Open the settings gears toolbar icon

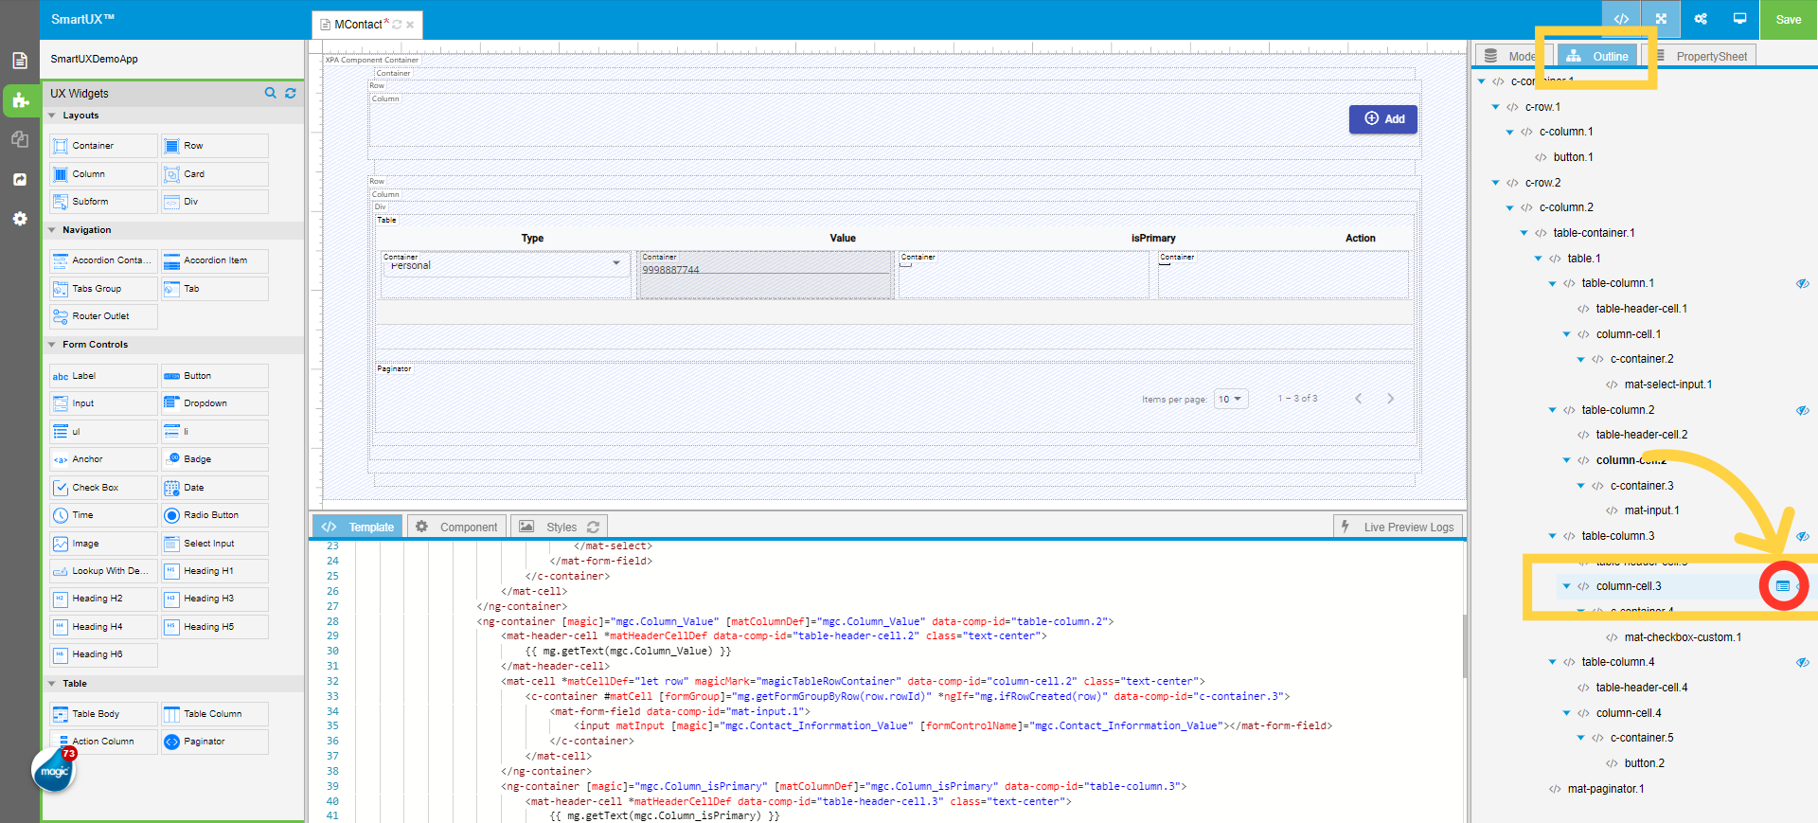click(x=1701, y=19)
